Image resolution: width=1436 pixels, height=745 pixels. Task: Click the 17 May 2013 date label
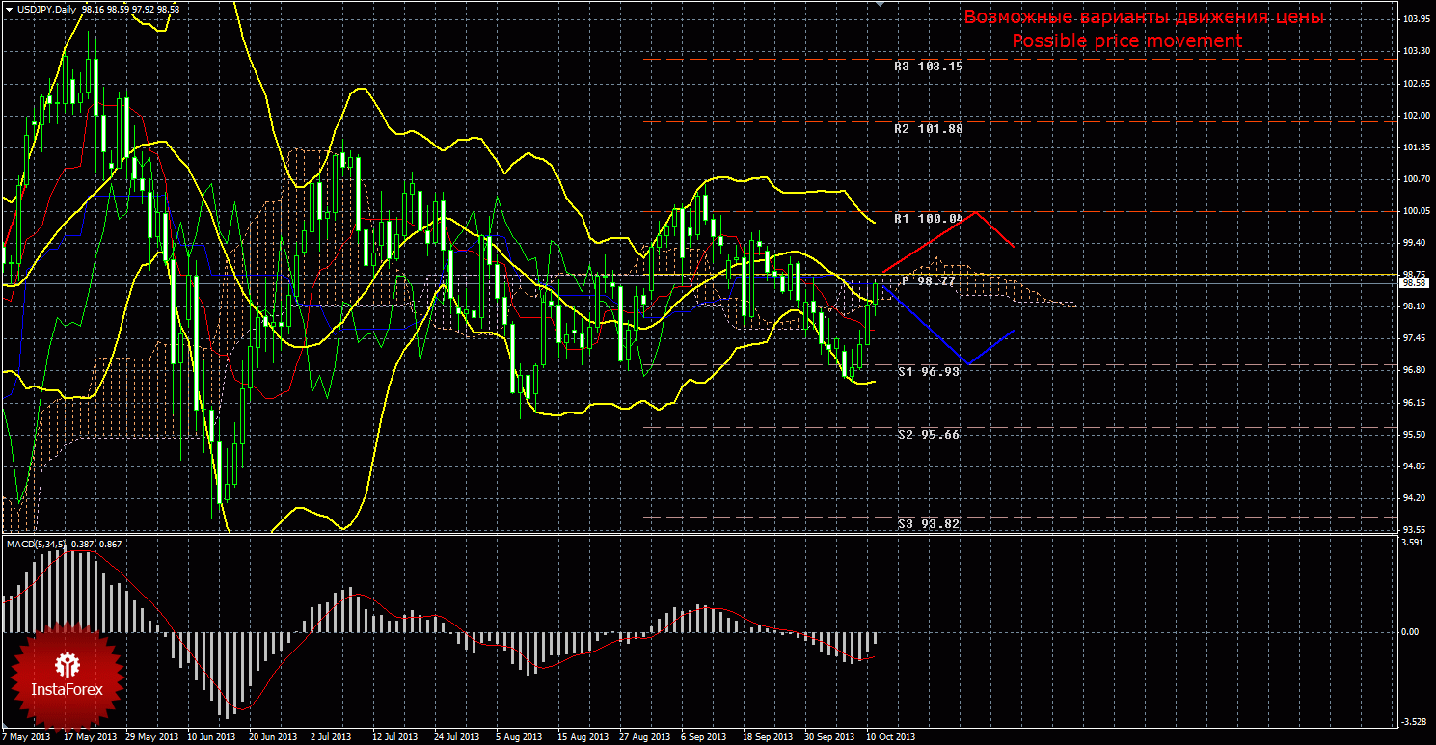click(89, 737)
